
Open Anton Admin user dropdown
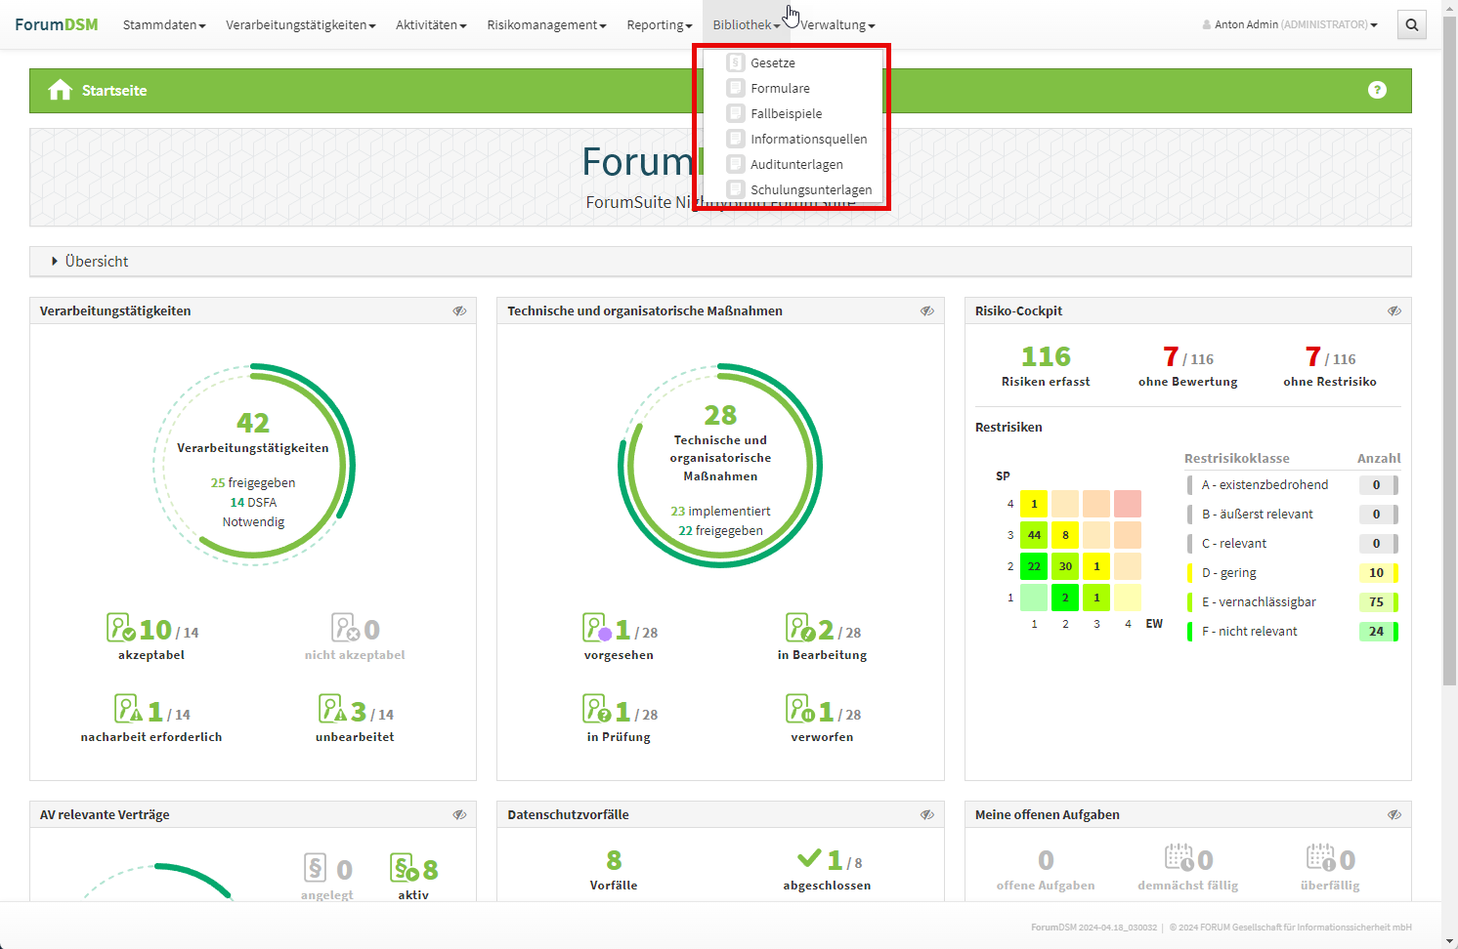point(1290,25)
